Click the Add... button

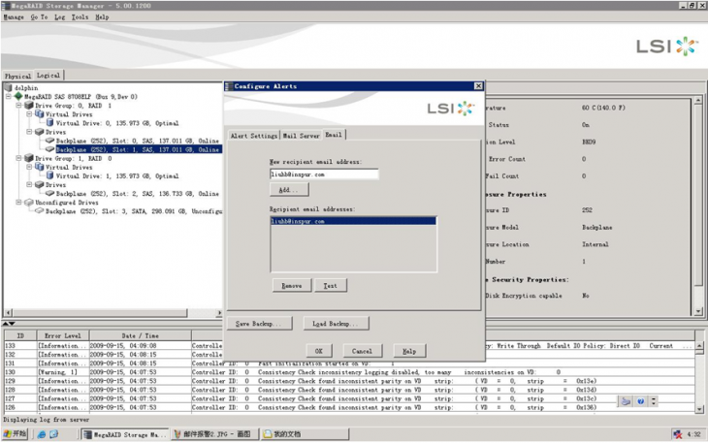tap(288, 190)
